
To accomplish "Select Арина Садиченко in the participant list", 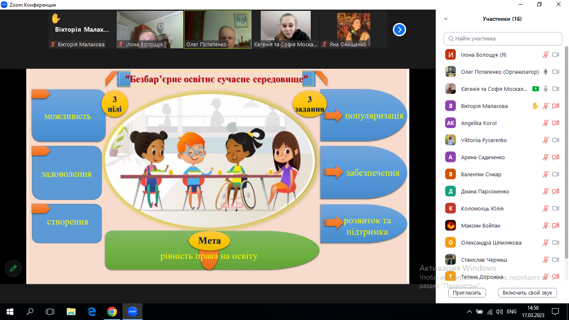I will (x=483, y=157).
